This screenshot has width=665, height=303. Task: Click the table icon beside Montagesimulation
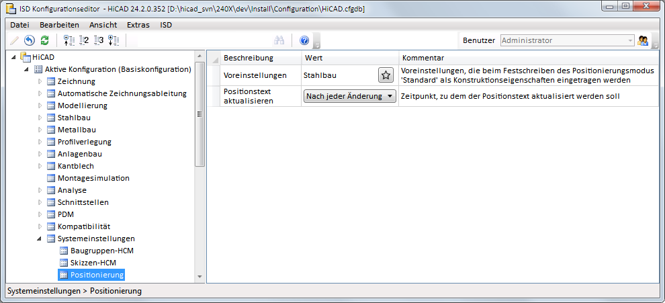tap(51, 178)
